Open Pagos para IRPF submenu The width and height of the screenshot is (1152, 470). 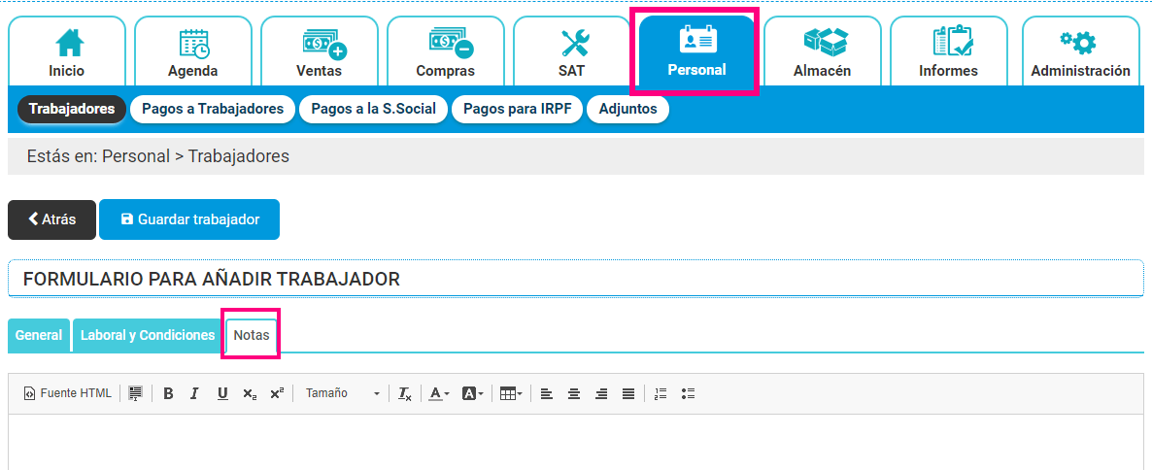[x=517, y=109]
